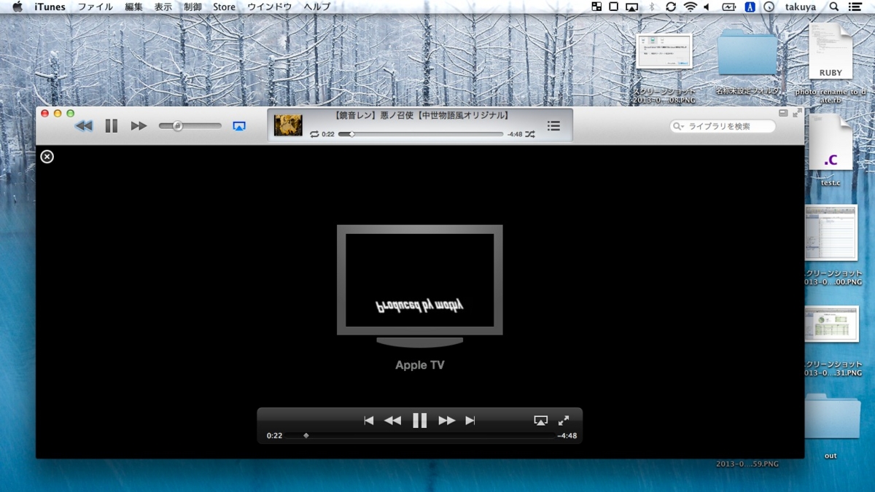Select the screenshot file ending 31.PNG on desktop
Screen dimensions: 875x492
pos(831,324)
